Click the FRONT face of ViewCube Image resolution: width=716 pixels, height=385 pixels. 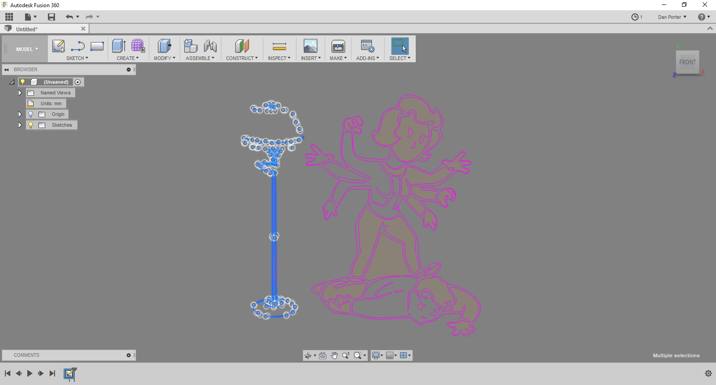687,62
